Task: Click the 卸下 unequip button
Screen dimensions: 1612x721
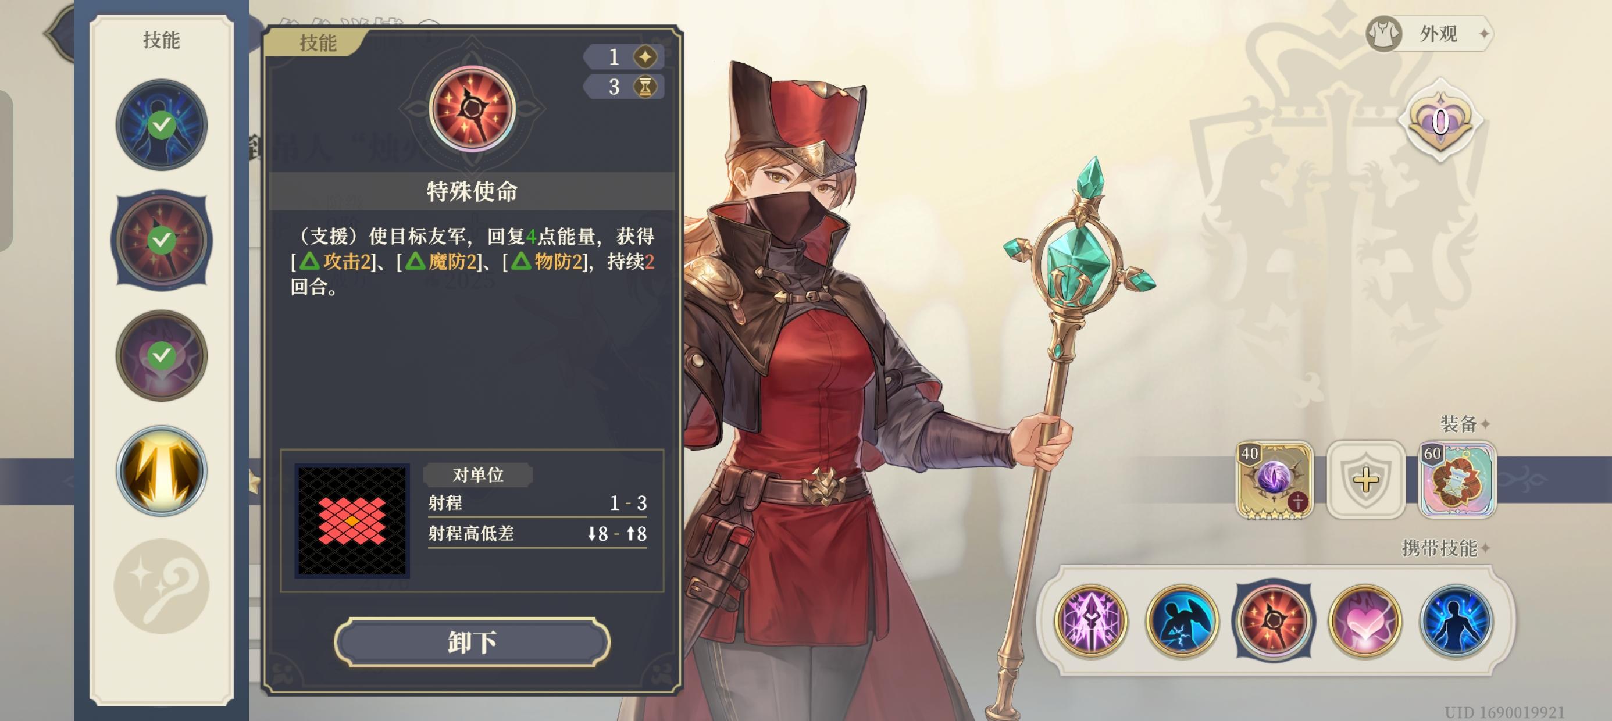Action: pyautogui.click(x=472, y=641)
